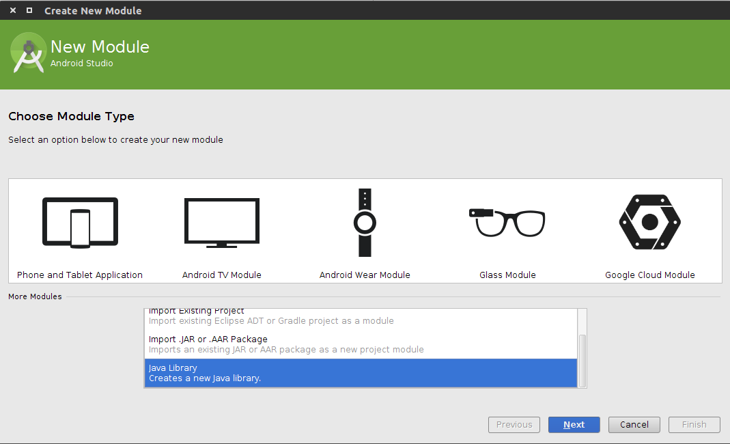
Task: Select the Phone and Tablet Application icon
Action: coord(80,223)
